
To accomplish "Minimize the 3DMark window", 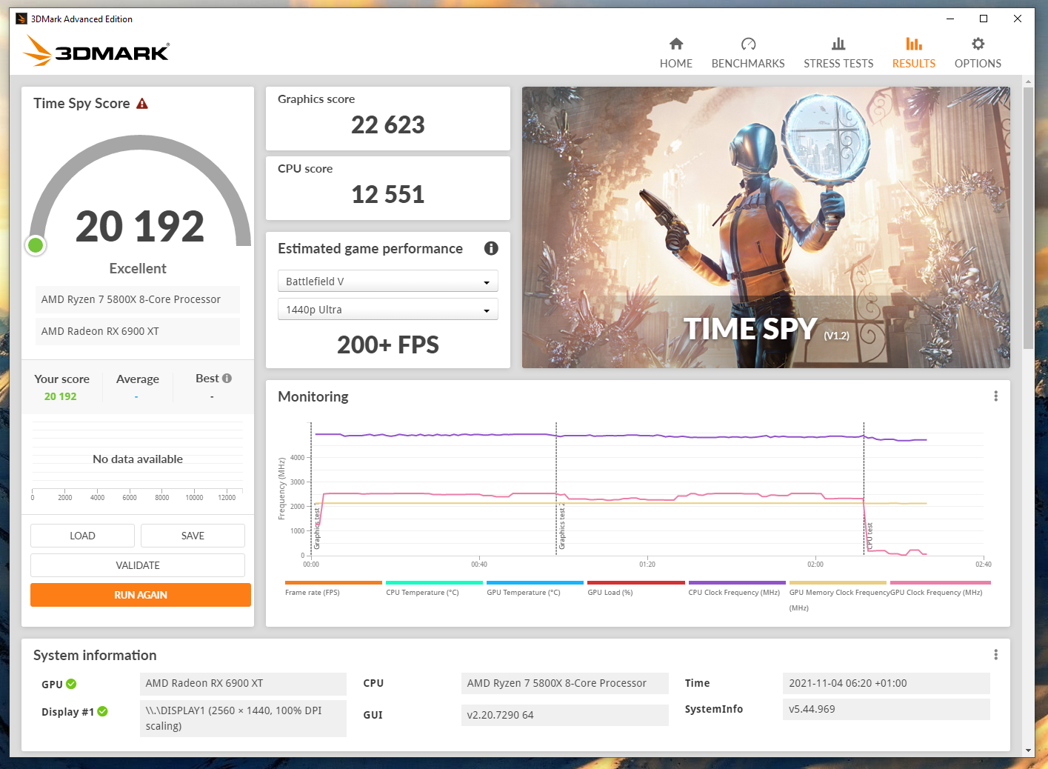I will point(950,19).
